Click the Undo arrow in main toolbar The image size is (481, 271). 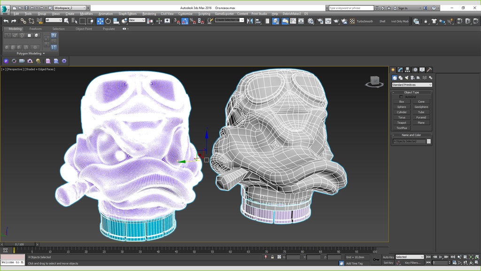[6, 21]
